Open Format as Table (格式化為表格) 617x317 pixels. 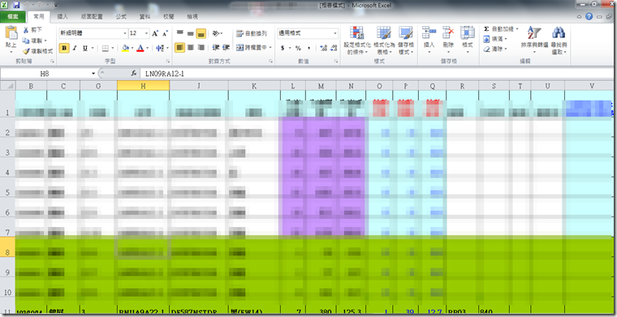pyautogui.click(x=384, y=41)
